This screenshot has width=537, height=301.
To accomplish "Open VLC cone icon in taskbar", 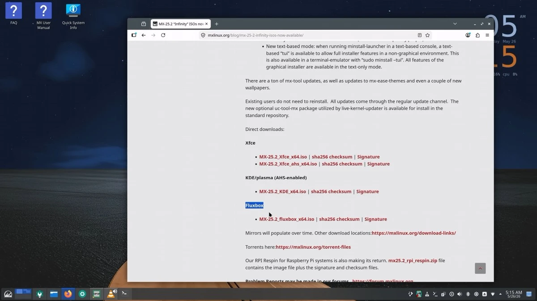I will 111,294.
